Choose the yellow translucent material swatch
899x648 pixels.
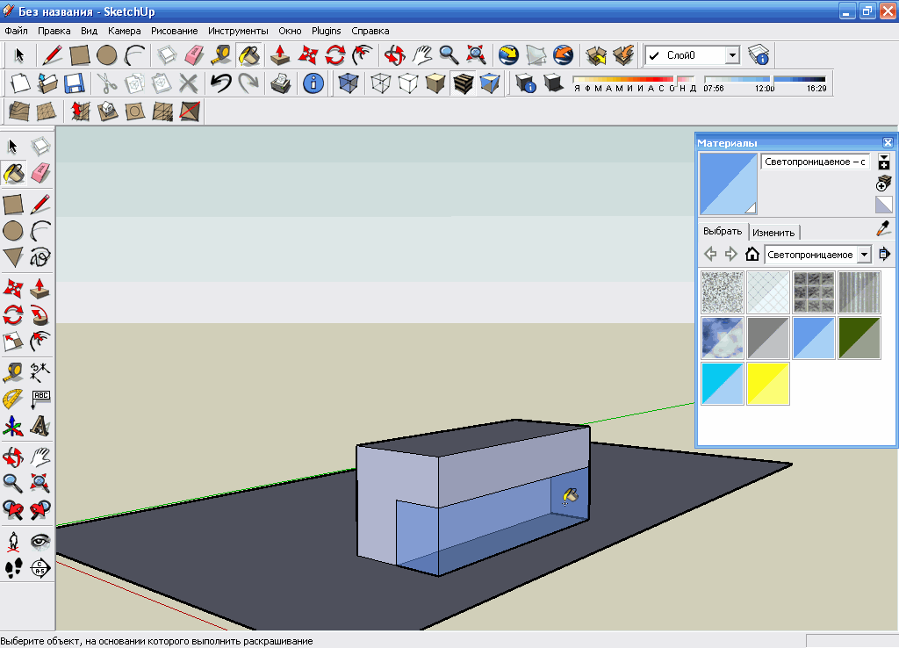pos(767,384)
